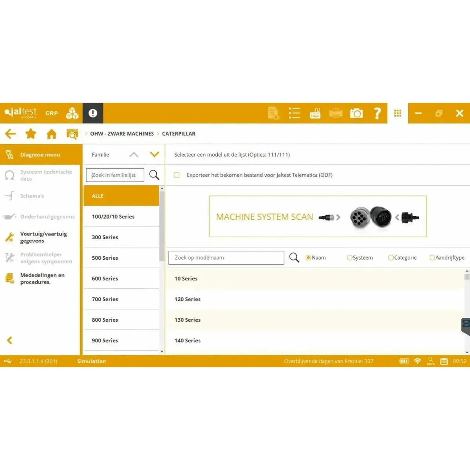The image size is (470, 470).
Task: Click the calendar icon in status bar
Action: coord(444,361)
